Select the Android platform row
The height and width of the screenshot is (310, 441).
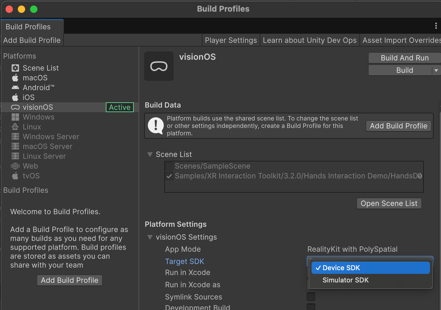point(70,88)
